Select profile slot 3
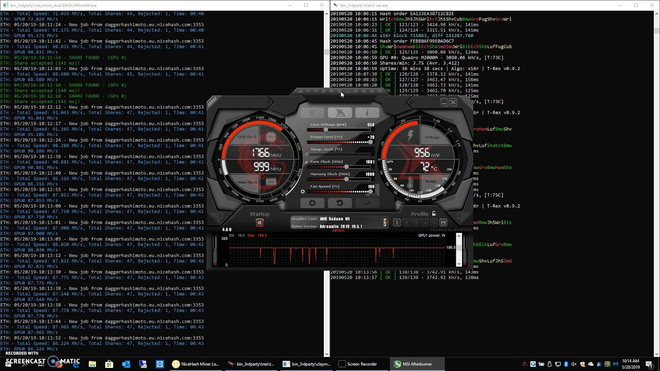Screen dimensions: 660x371 tap(415, 223)
